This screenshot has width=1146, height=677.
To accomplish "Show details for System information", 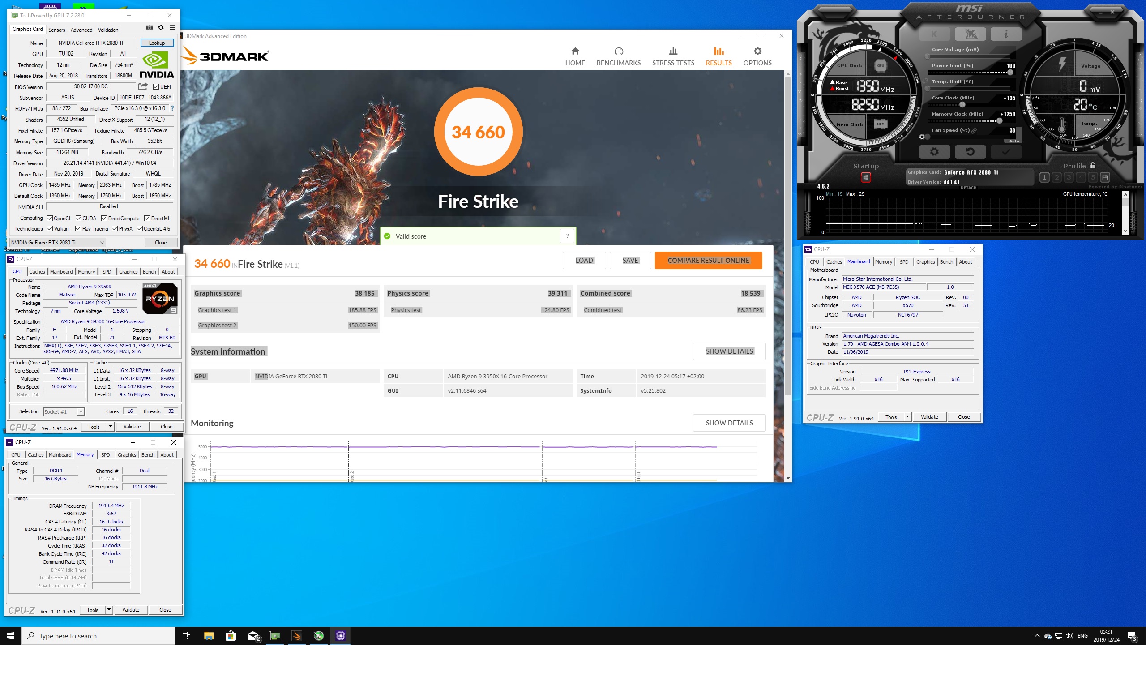I will pos(729,351).
